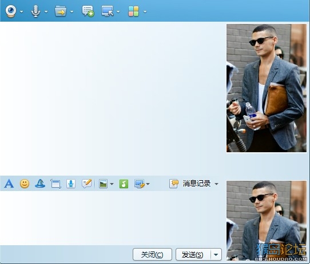The height and width of the screenshot is (264, 310).
Task: Share music with green note icon
Action: tap(124, 184)
